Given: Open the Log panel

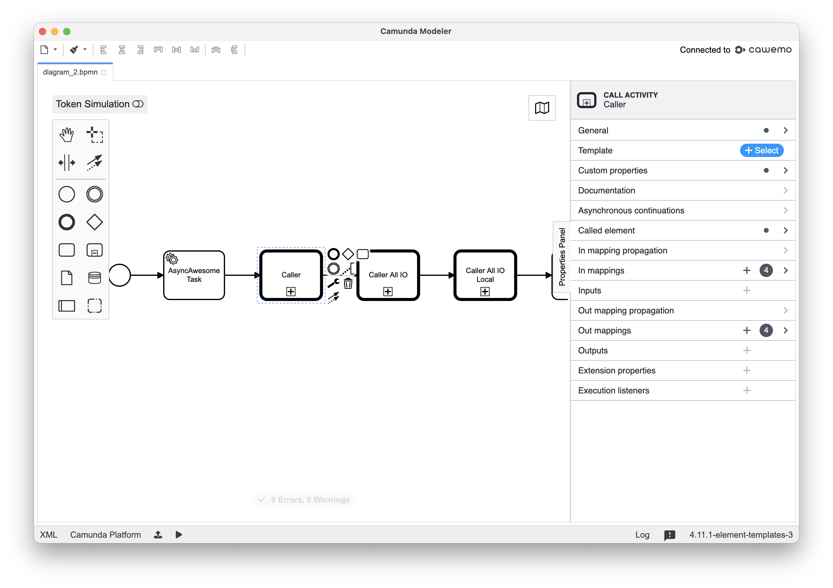Looking at the screenshot, I should 642,535.
